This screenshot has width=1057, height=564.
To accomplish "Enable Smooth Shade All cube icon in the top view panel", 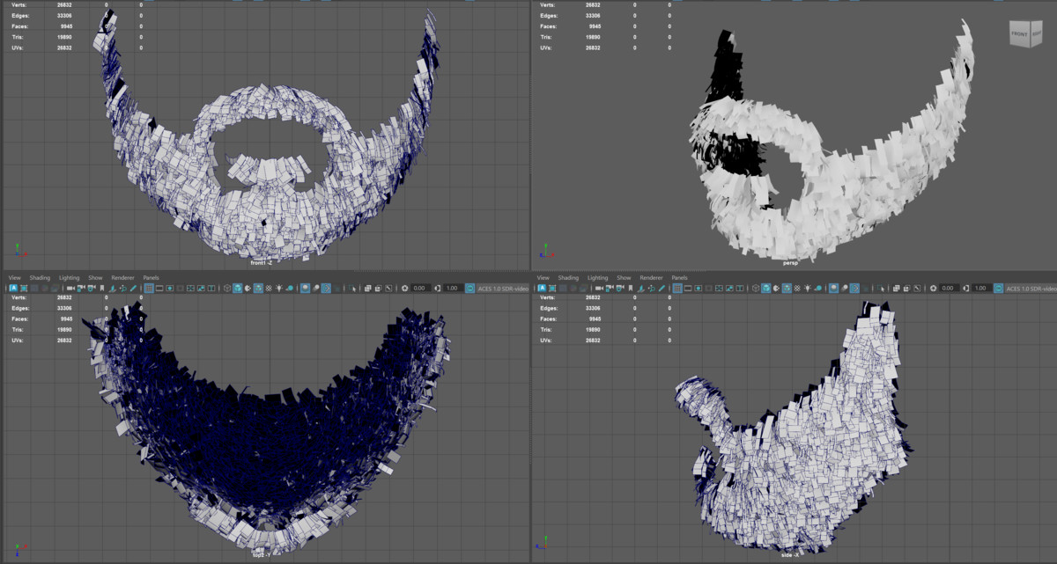I will coord(237,288).
